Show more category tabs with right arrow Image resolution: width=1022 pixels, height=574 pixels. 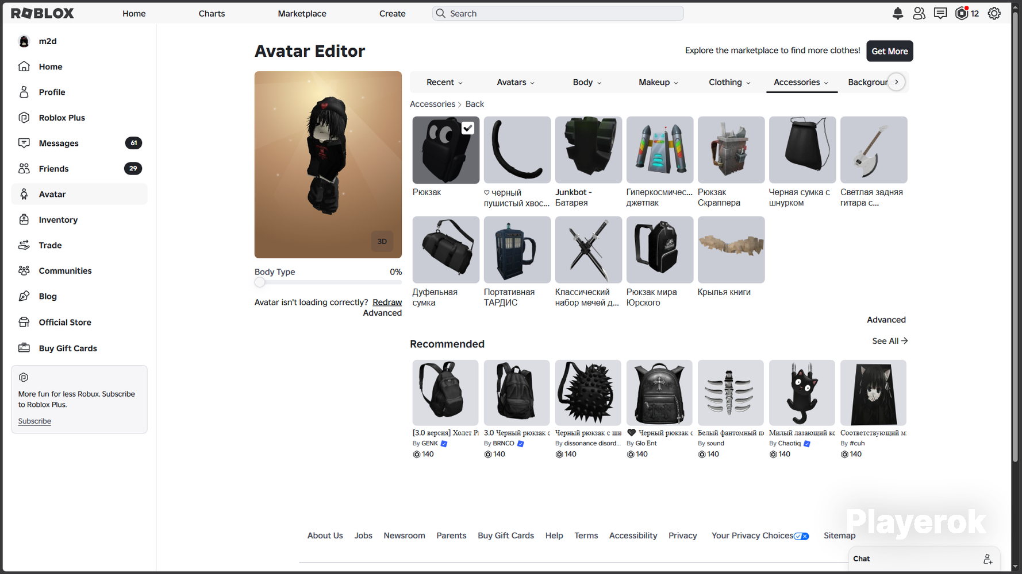click(896, 82)
